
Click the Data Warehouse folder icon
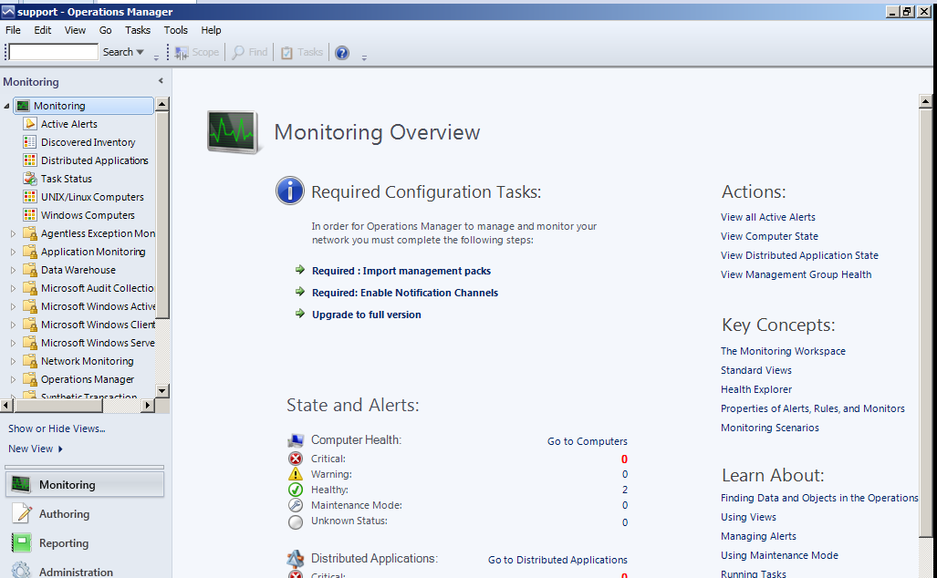point(29,270)
